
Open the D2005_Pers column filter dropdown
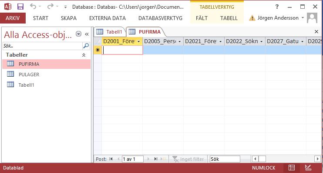point(180,41)
